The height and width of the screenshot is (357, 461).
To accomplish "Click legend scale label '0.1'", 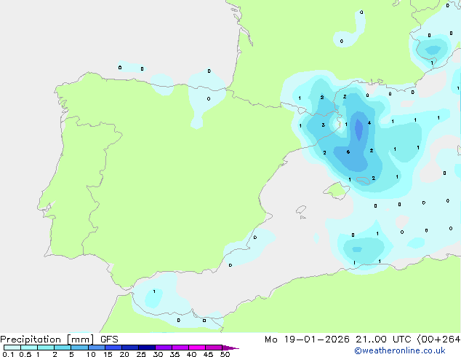I will click(8, 354).
